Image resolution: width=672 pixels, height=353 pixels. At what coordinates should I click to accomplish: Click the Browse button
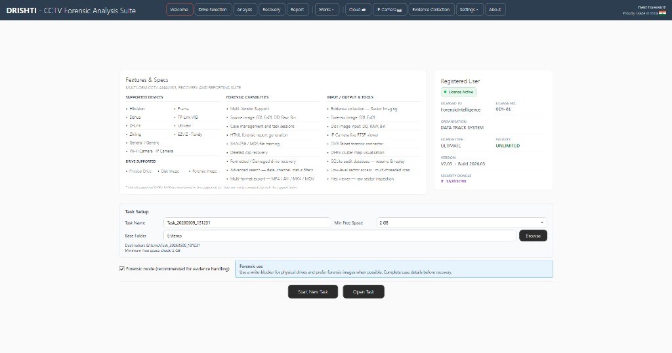click(533, 236)
